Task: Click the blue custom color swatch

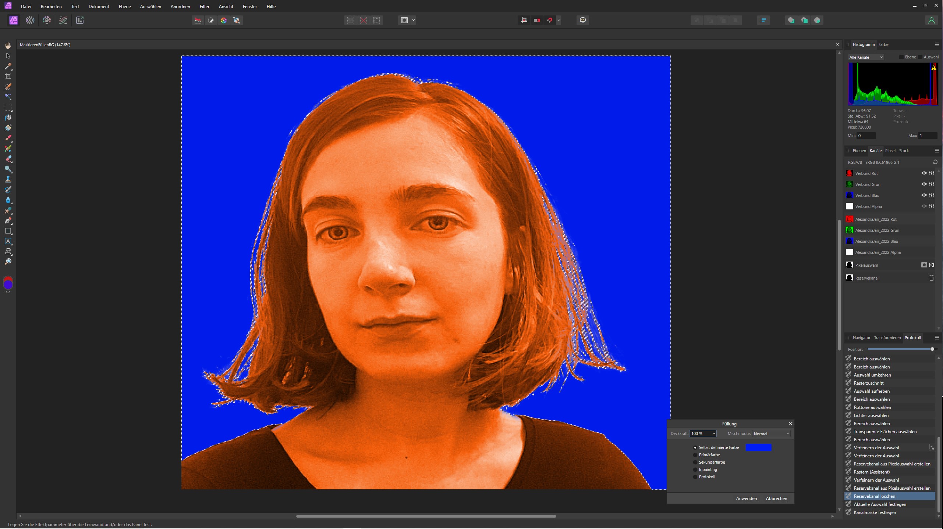Action: point(758,447)
